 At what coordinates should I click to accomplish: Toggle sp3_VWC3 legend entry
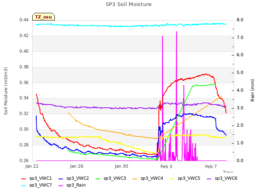pos(111,179)
